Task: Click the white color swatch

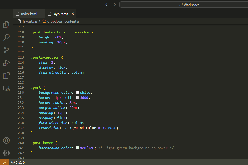Action: point(78,92)
